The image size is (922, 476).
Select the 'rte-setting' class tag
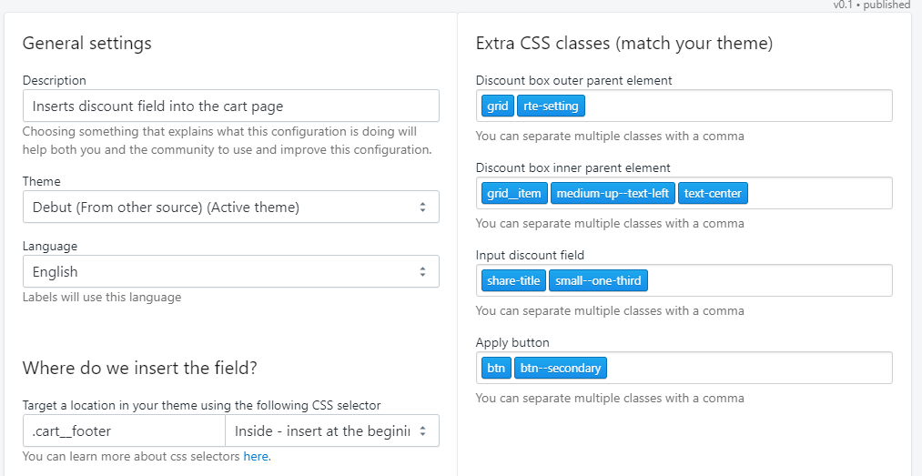click(551, 106)
